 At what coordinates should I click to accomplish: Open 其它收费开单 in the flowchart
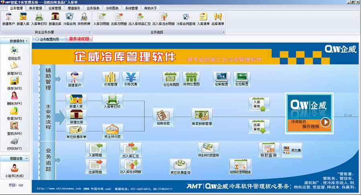pyautogui.click(x=76, y=132)
